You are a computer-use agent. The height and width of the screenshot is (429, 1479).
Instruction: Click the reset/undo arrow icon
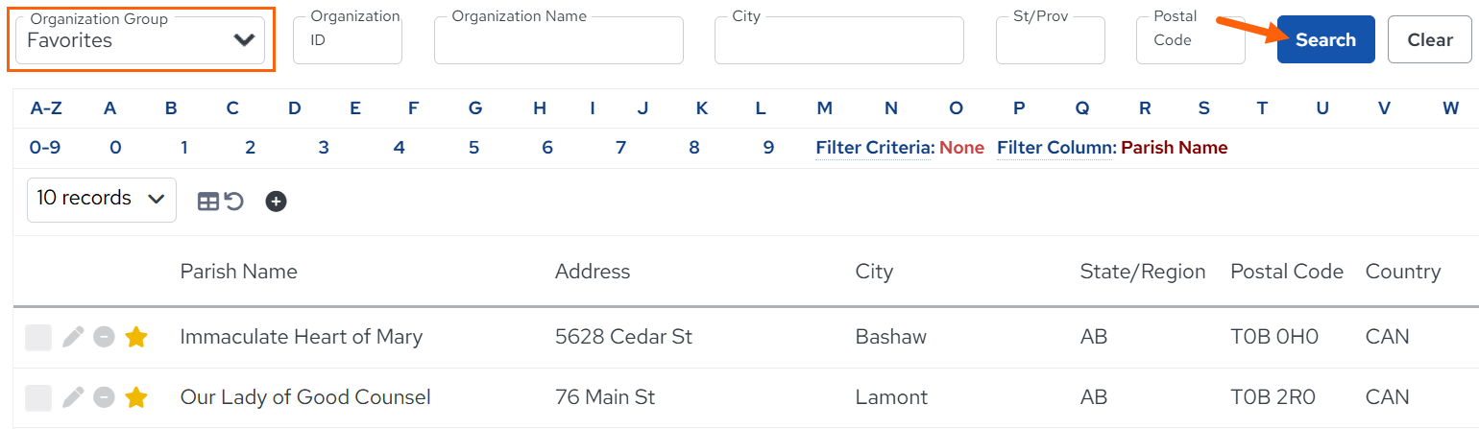click(234, 202)
